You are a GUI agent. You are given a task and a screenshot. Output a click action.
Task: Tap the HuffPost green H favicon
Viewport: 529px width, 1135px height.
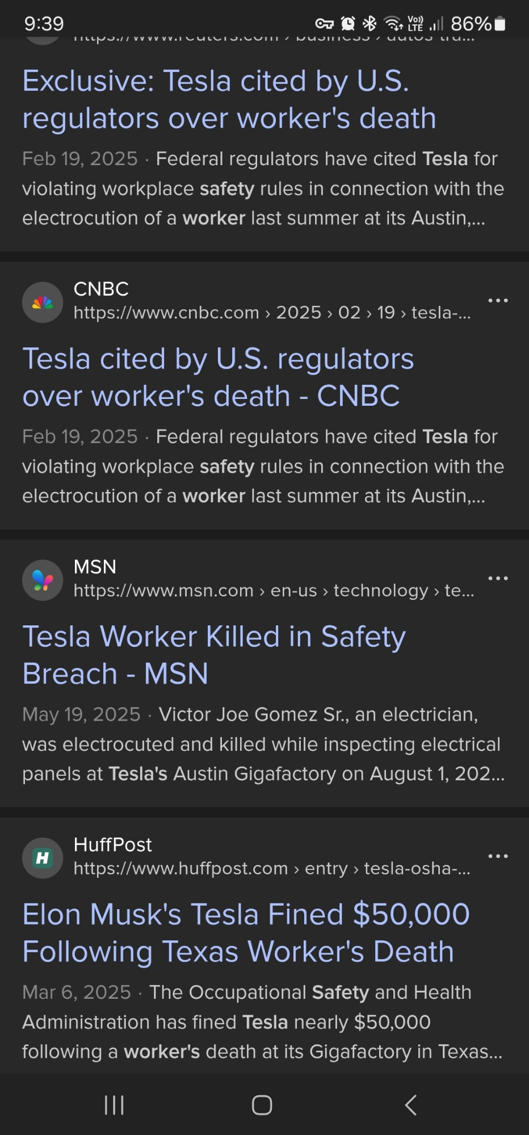(x=43, y=858)
